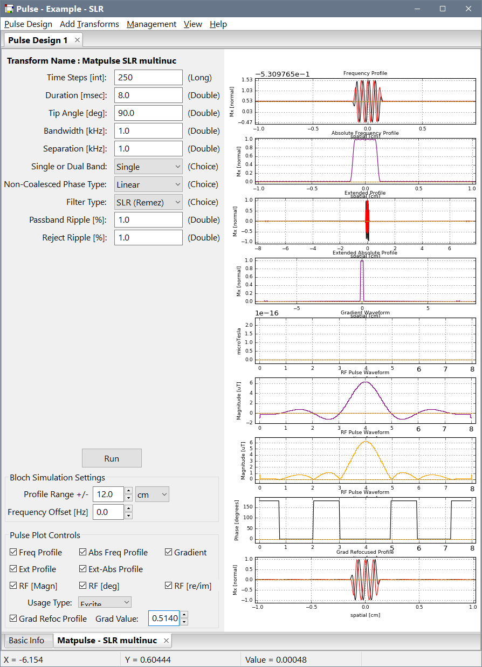Open the Add Transforms menu
The width and height of the screenshot is (482, 667).
[x=89, y=24]
